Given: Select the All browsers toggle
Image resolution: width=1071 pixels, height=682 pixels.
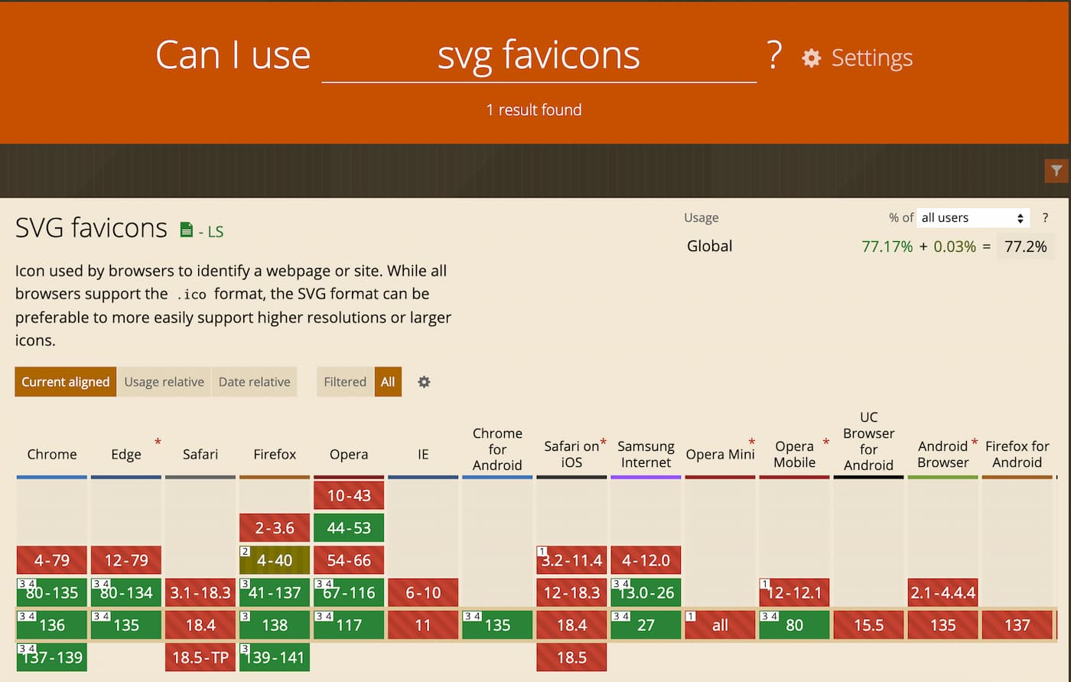Looking at the screenshot, I should [388, 382].
